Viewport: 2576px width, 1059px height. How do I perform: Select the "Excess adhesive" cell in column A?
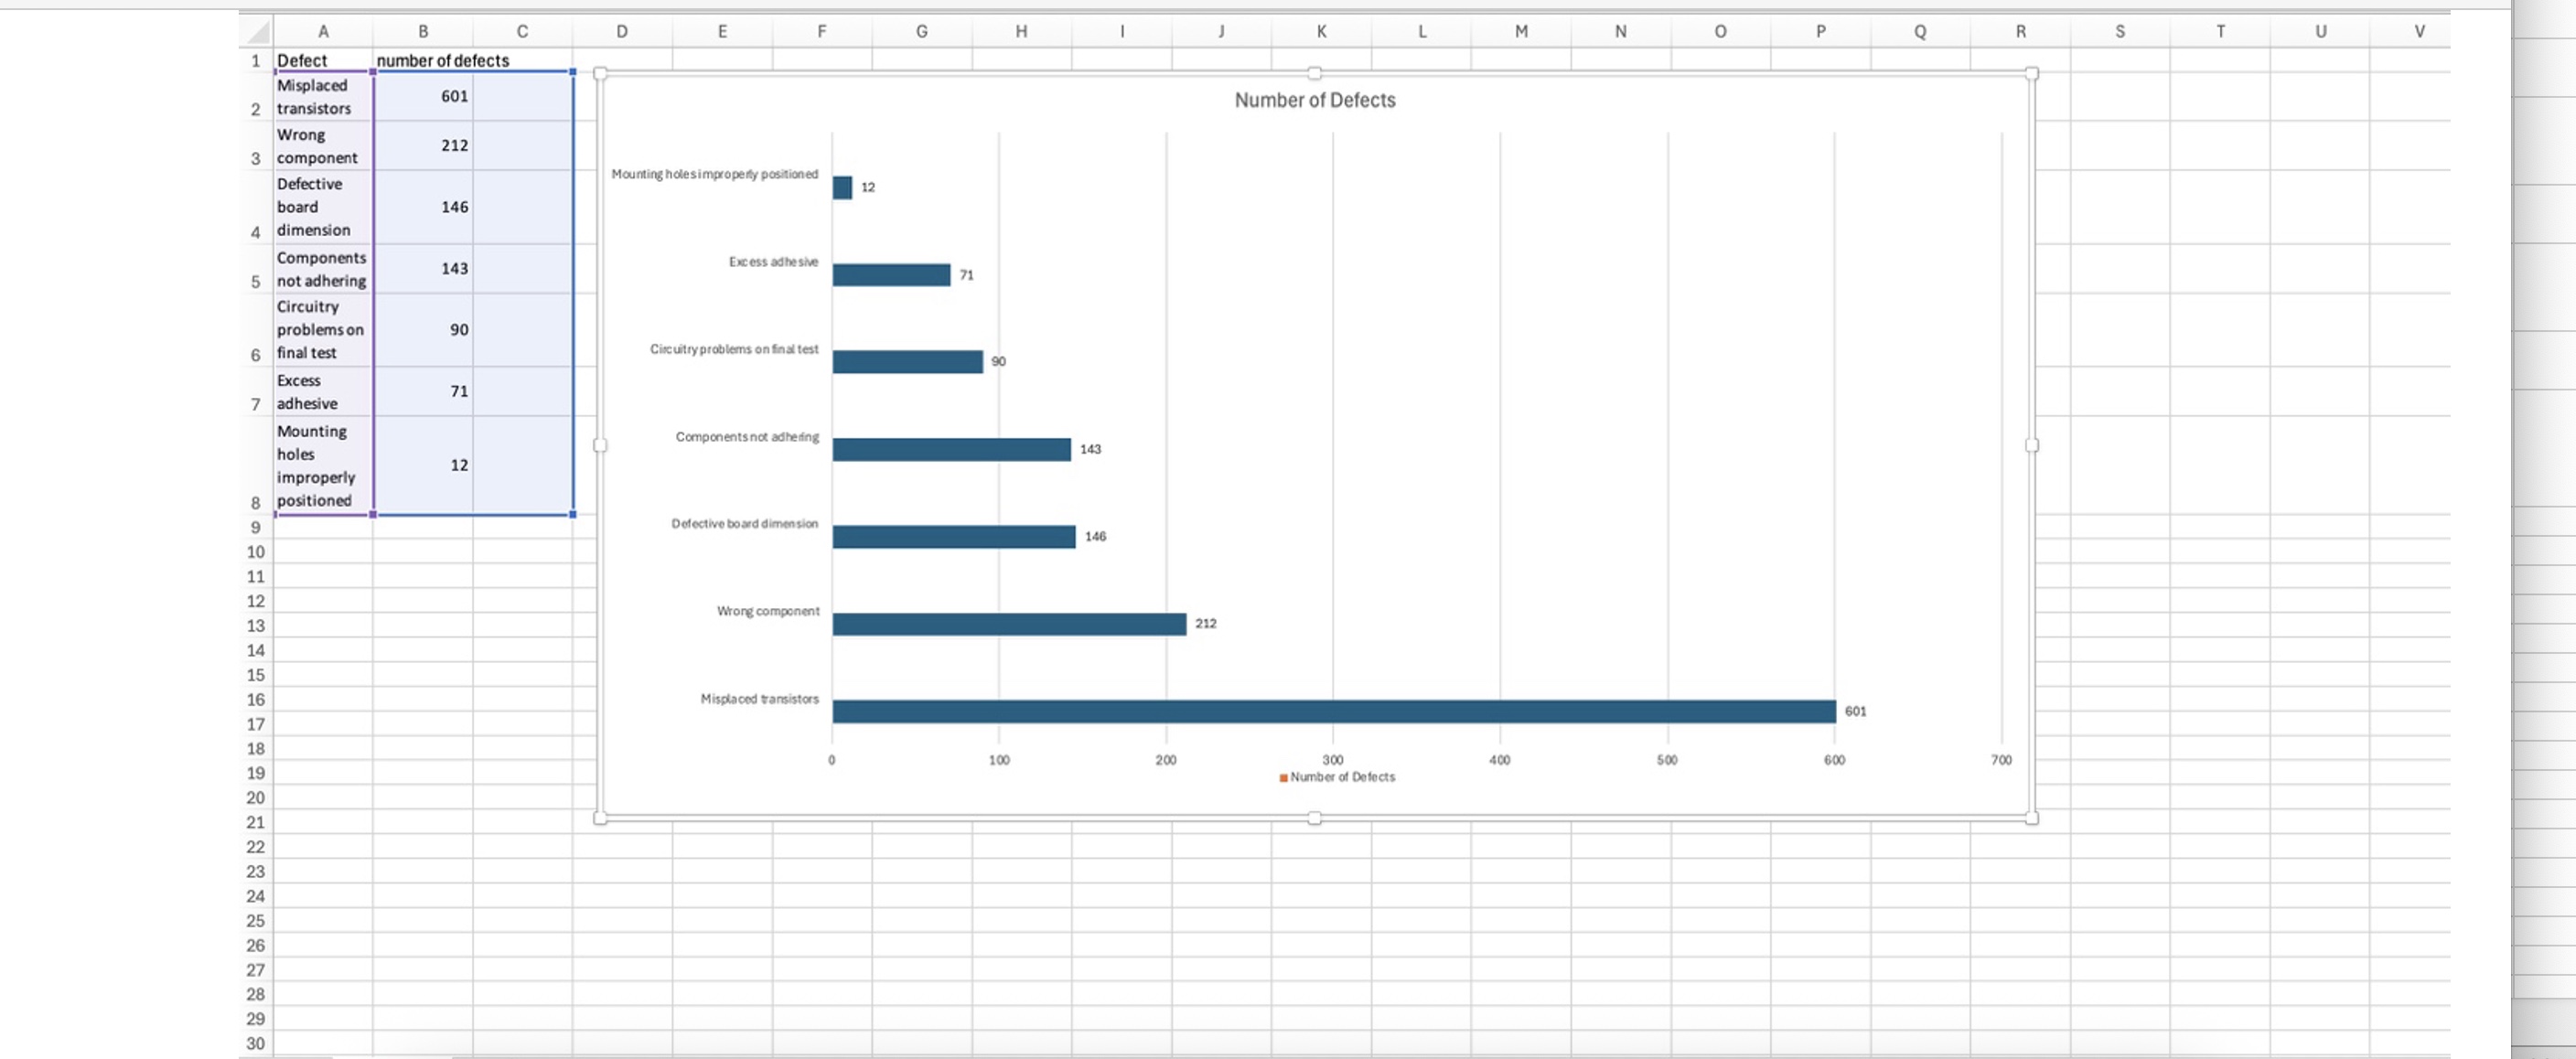click(322, 391)
